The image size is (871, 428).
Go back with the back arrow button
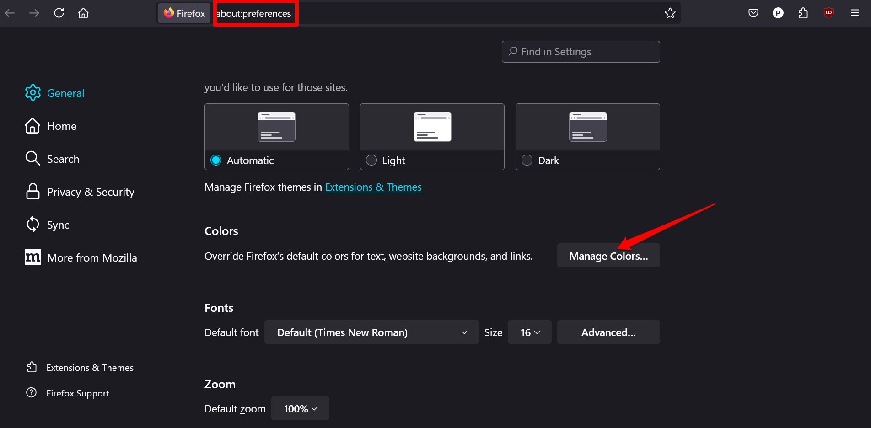point(10,13)
